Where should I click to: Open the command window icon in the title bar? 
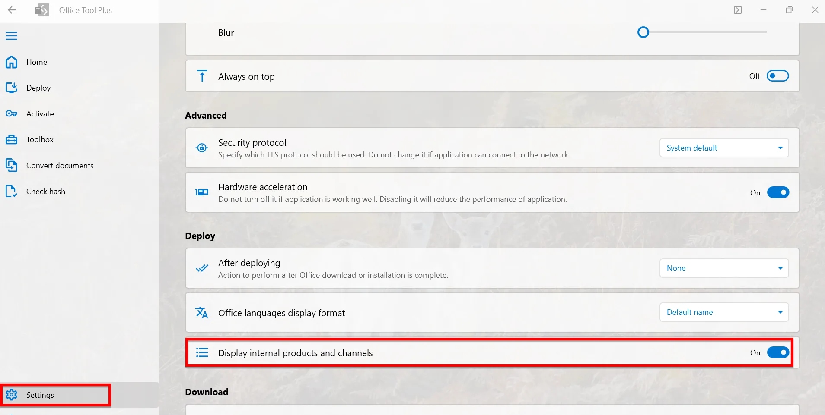tap(738, 10)
